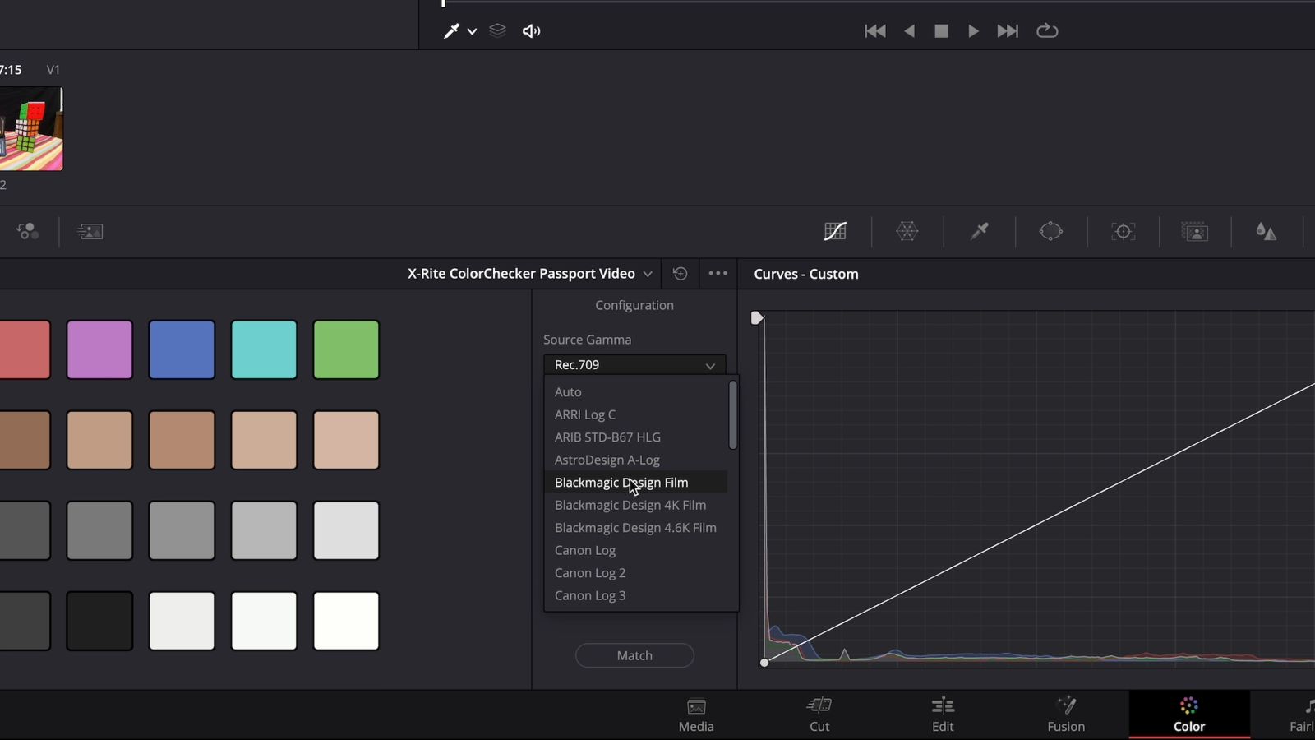Image resolution: width=1315 pixels, height=740 pixels.
Task: Choose Blackmagic Design 4.6K Film gamma
Action: (635, 528)
